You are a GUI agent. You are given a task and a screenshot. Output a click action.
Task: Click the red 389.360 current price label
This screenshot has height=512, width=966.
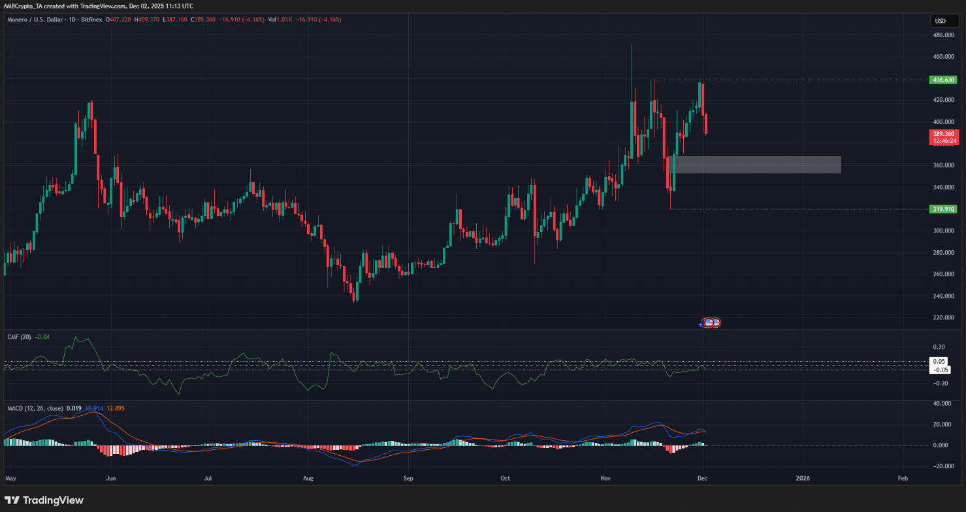tap(942, 133)
